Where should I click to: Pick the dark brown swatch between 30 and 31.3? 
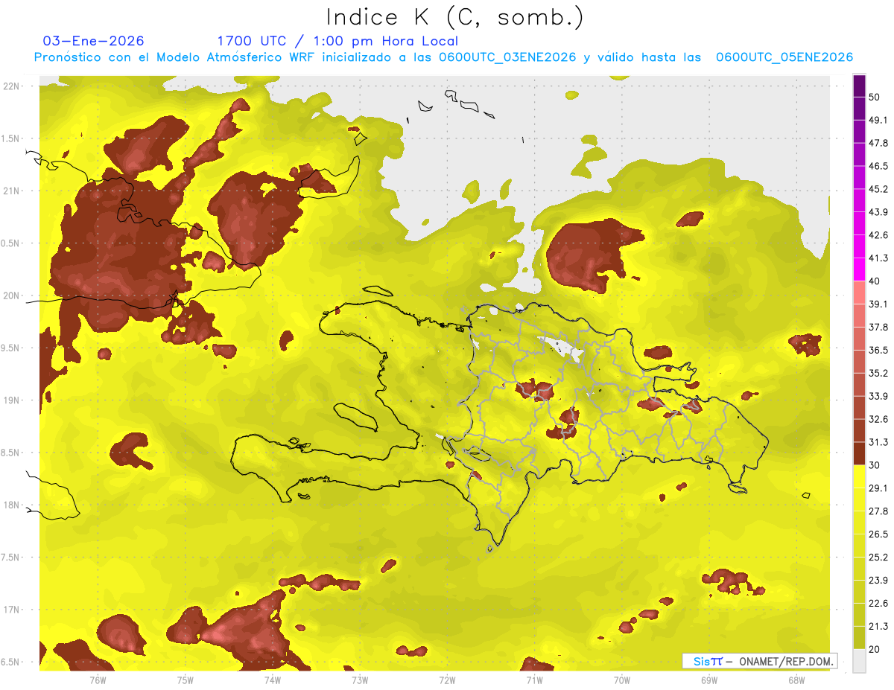pos(859,454)
